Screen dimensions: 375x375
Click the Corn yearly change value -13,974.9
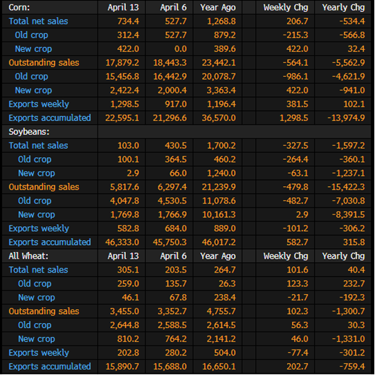pyautogui.click(x=346, y=118)
